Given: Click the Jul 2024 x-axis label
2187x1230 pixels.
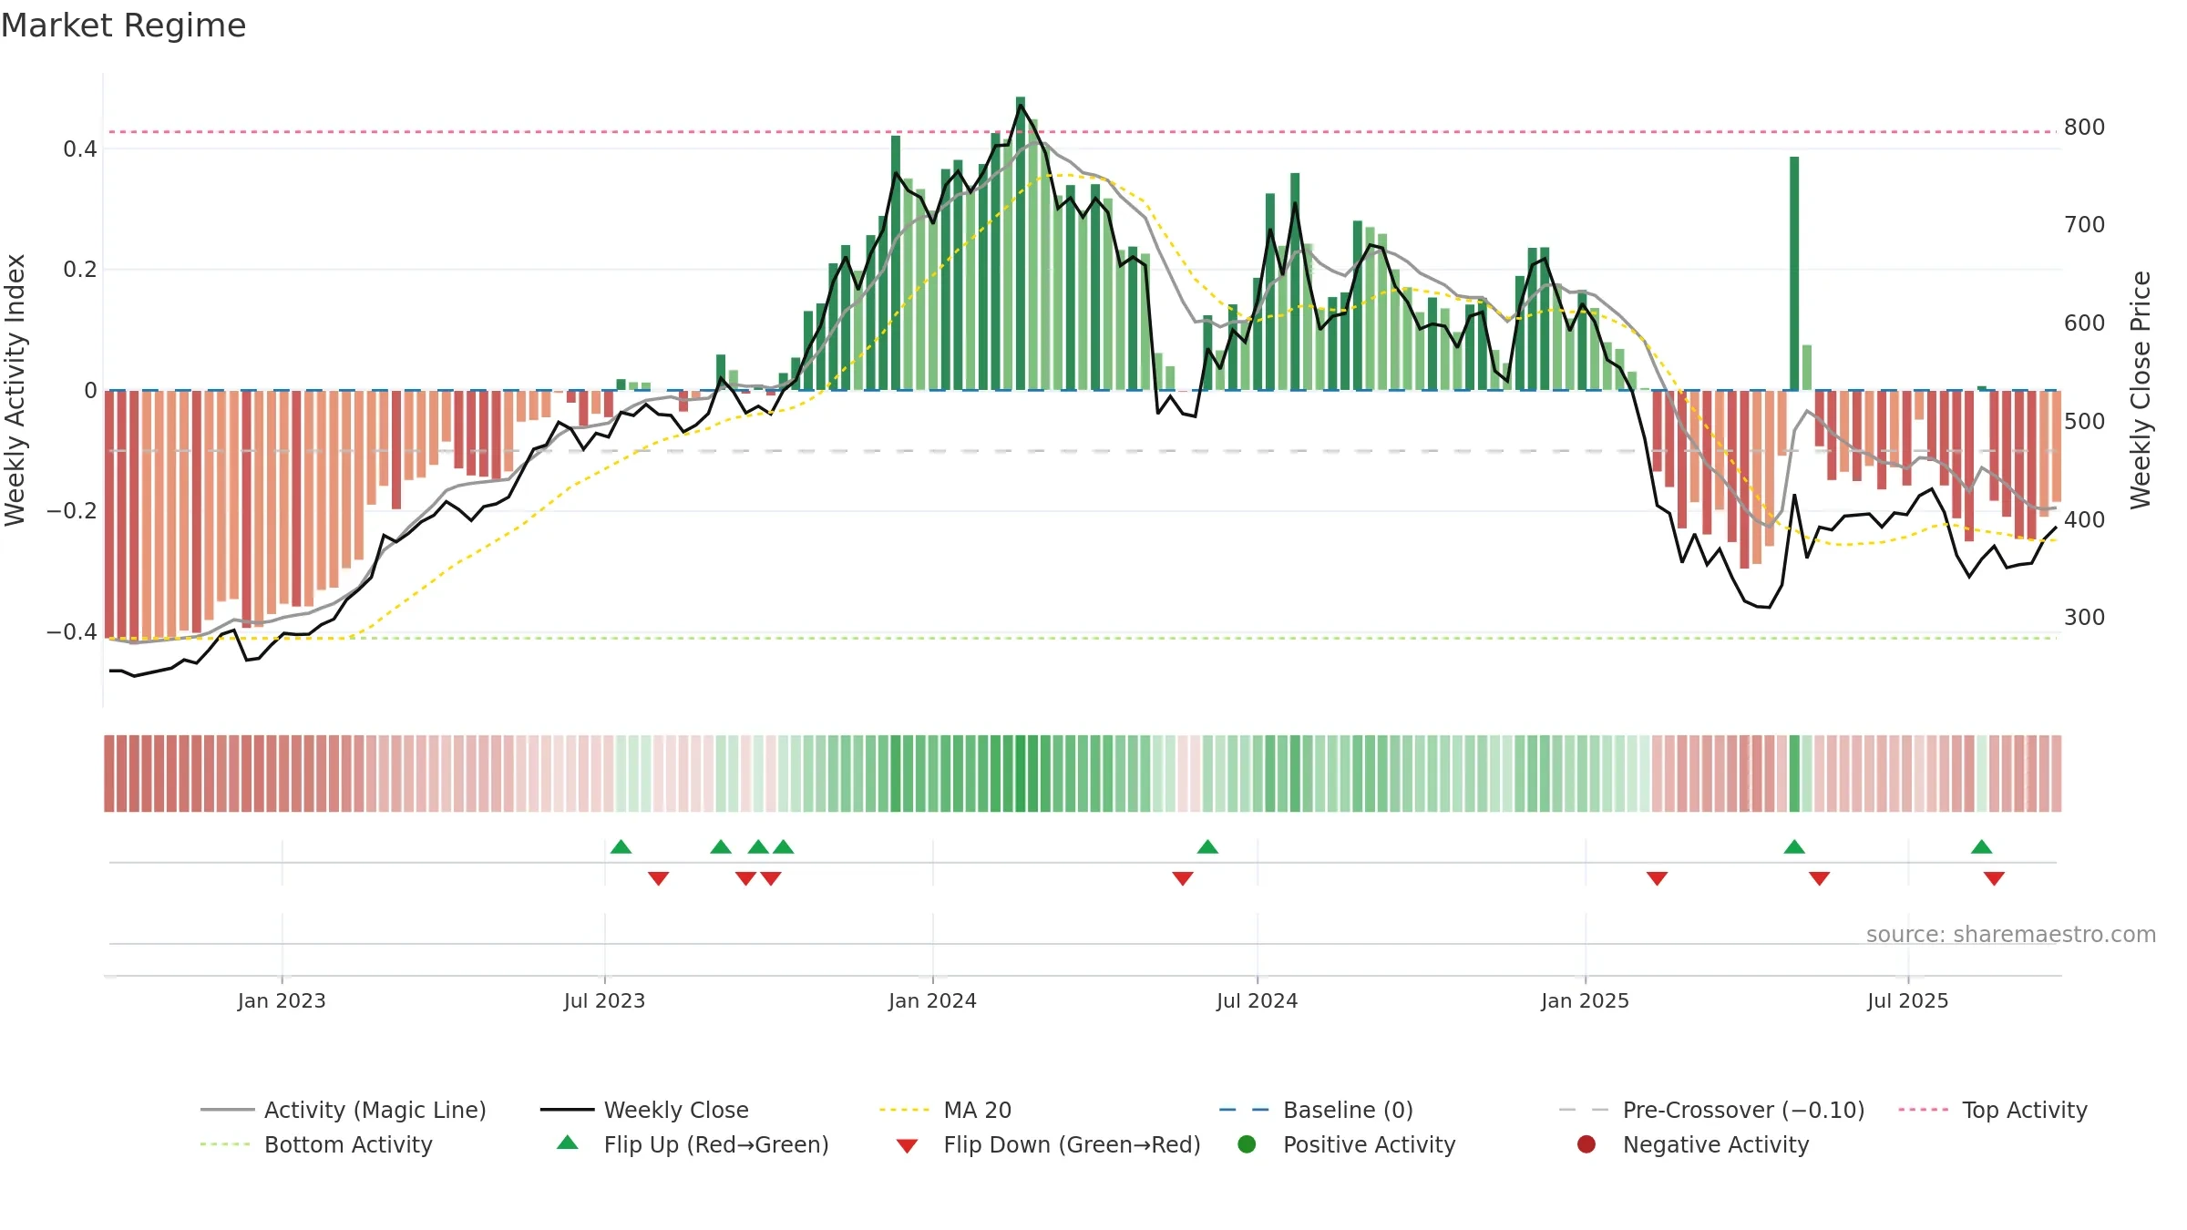Looking at the screenshot, I should click(x=1258, y=1000).
